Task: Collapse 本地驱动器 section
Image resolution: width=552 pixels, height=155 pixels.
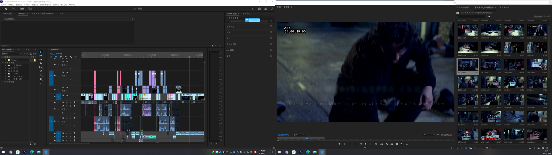Action: [x=3, y=63]
